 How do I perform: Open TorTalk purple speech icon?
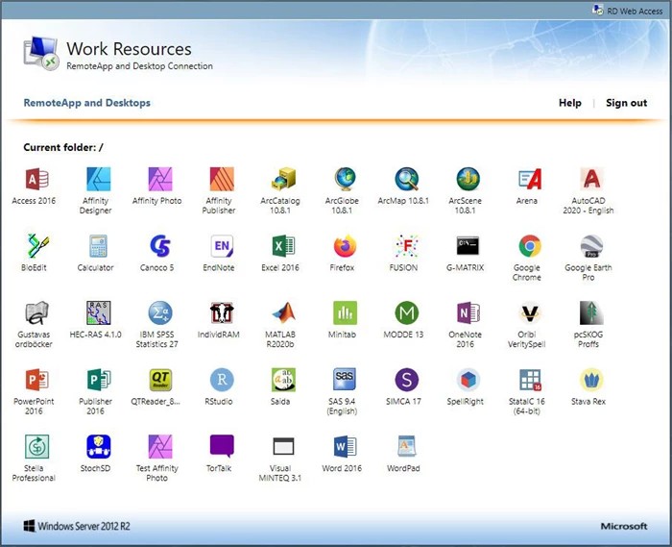pyautogui.click(x=222, y=447)
